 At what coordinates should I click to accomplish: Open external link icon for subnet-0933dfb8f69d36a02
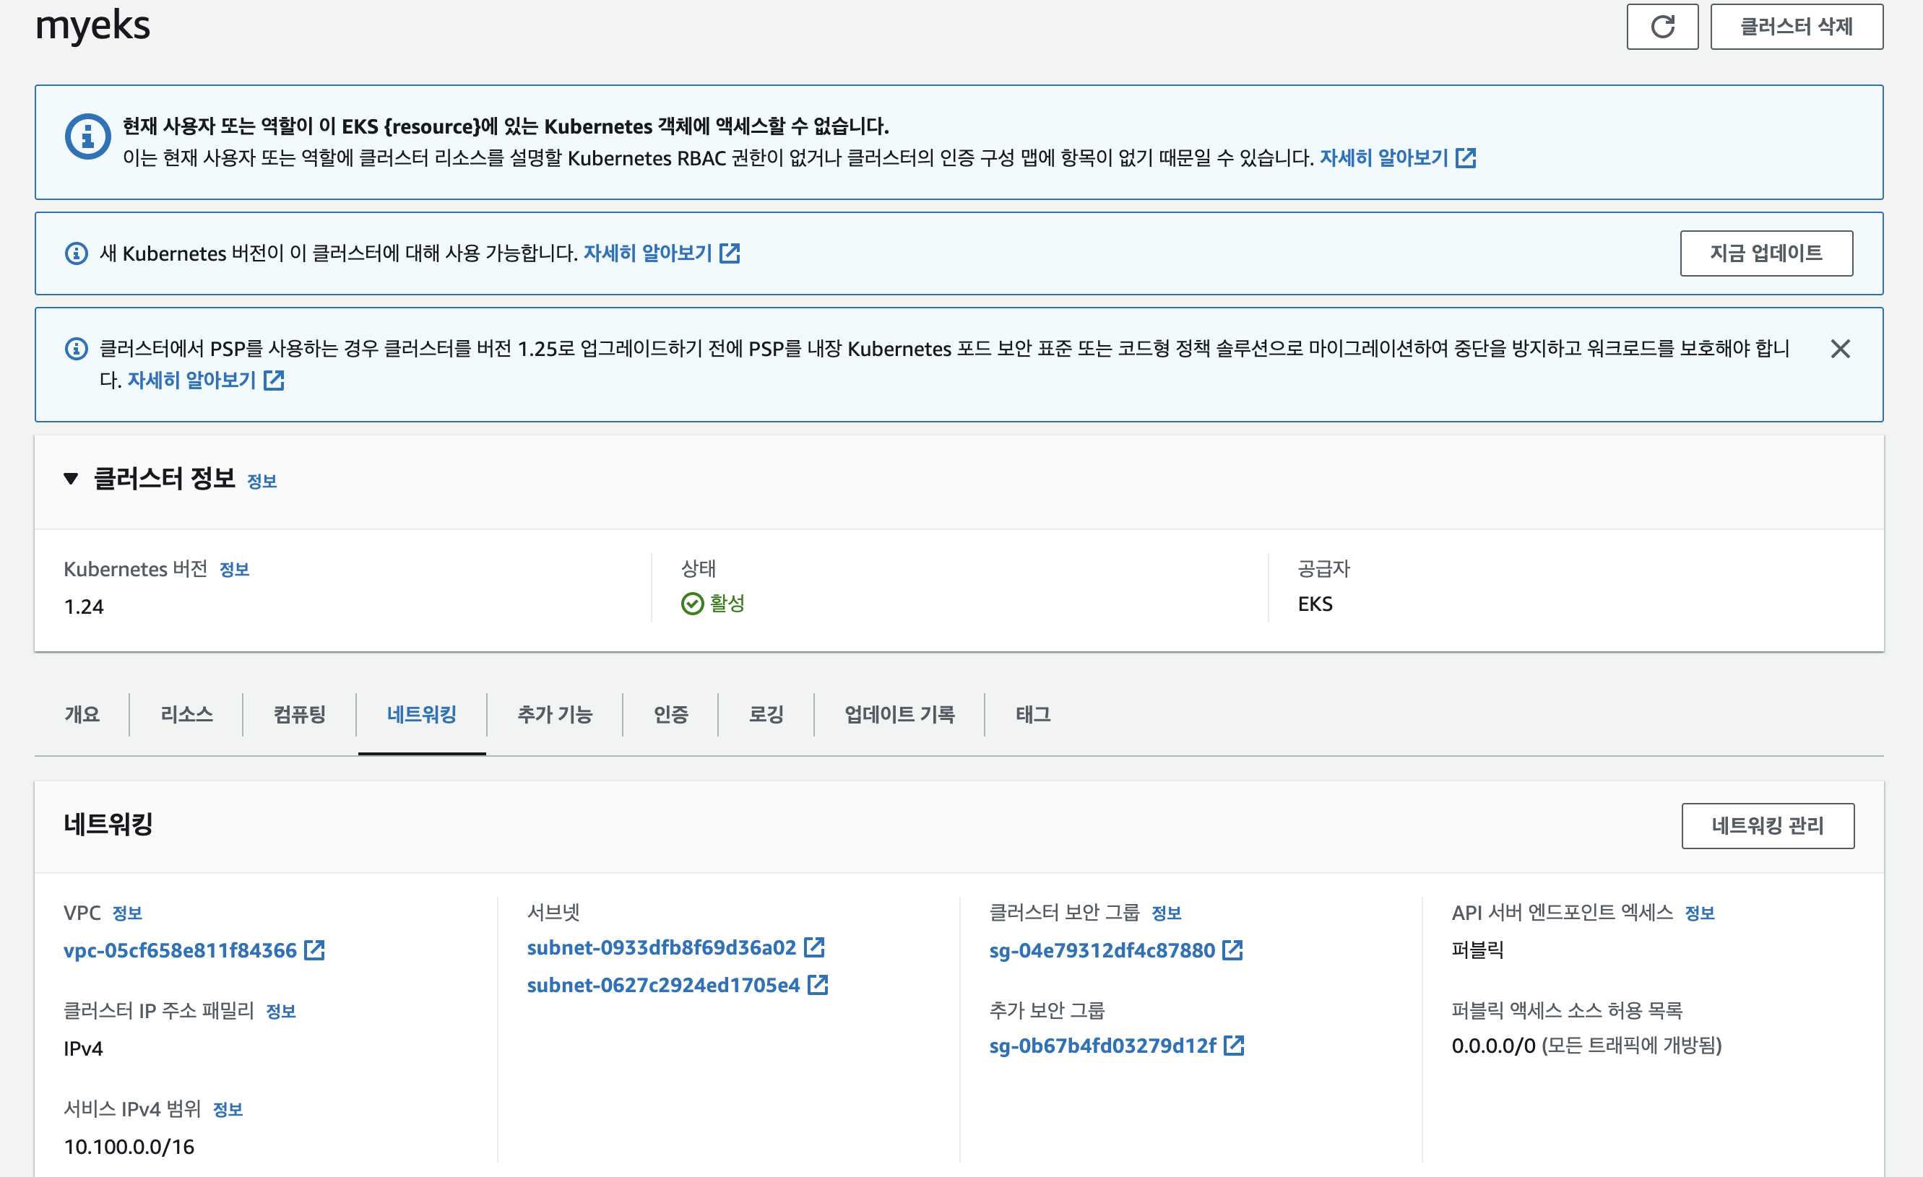(x=814, y=947)
